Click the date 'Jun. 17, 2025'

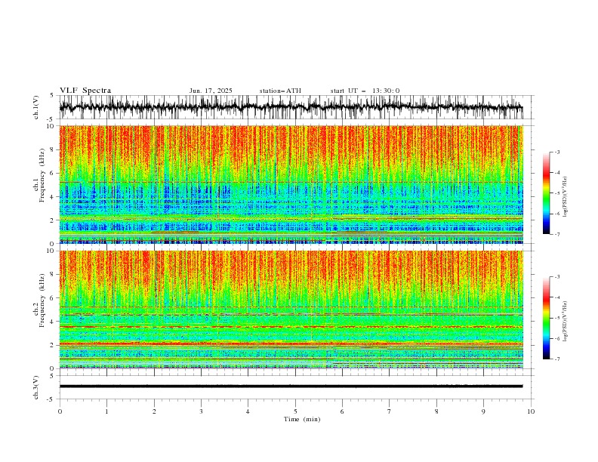tap(211, 91)
